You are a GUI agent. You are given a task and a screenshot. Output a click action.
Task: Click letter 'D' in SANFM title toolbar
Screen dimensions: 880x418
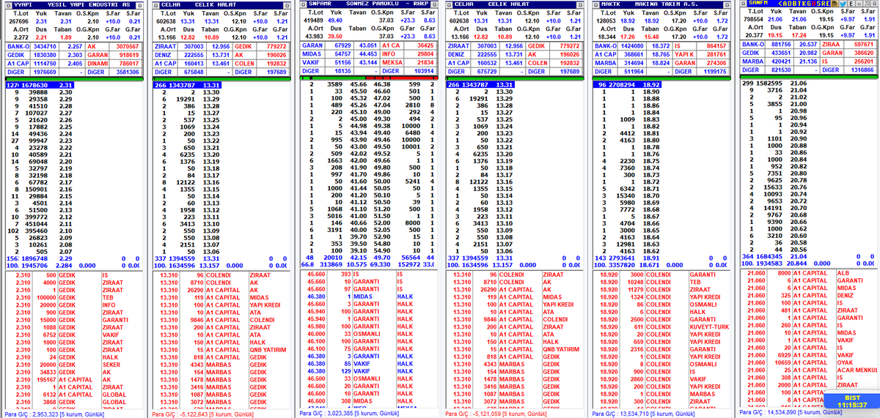tap(791, 4)
